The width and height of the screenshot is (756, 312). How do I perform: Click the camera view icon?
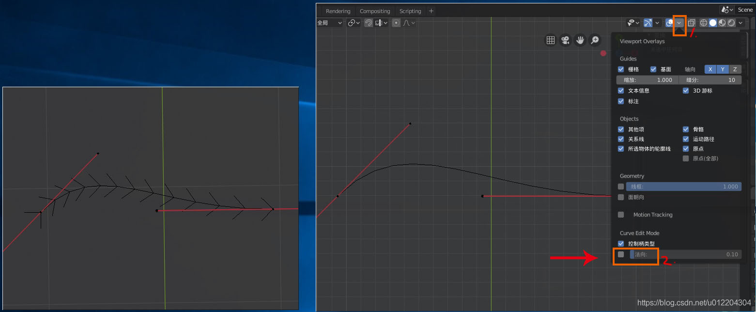pos(565,40)
